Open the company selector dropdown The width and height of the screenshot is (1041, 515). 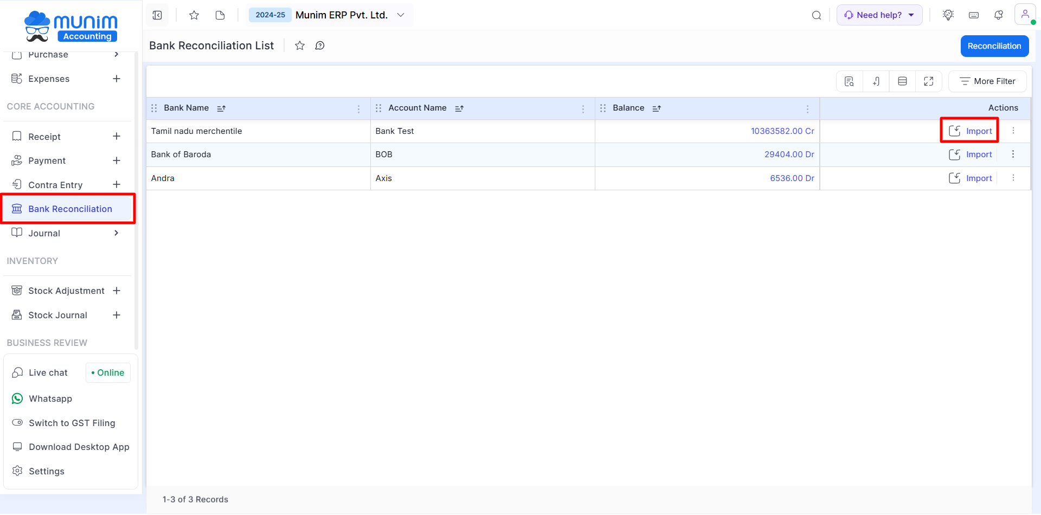tap(350, 15)
